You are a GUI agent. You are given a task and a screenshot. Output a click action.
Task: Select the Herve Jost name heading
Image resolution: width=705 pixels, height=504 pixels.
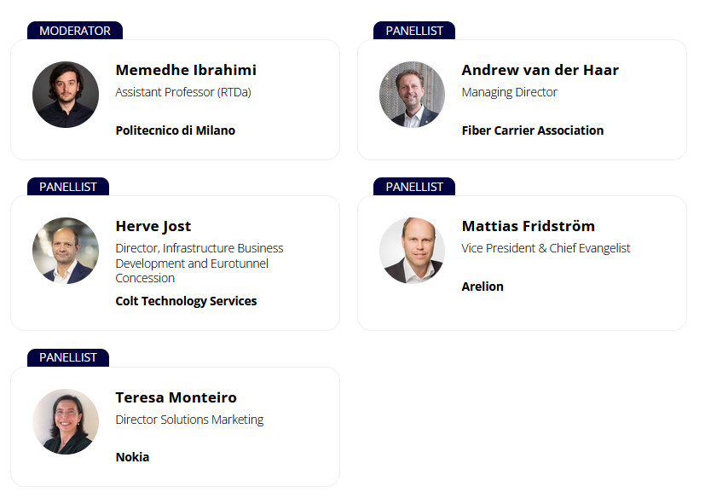point(153,226)
